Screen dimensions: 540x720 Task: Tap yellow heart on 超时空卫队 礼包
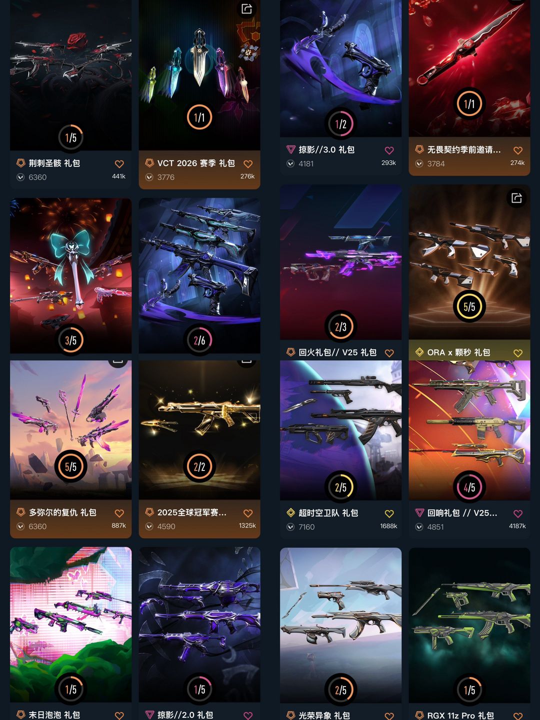click(x=389, y=514)
